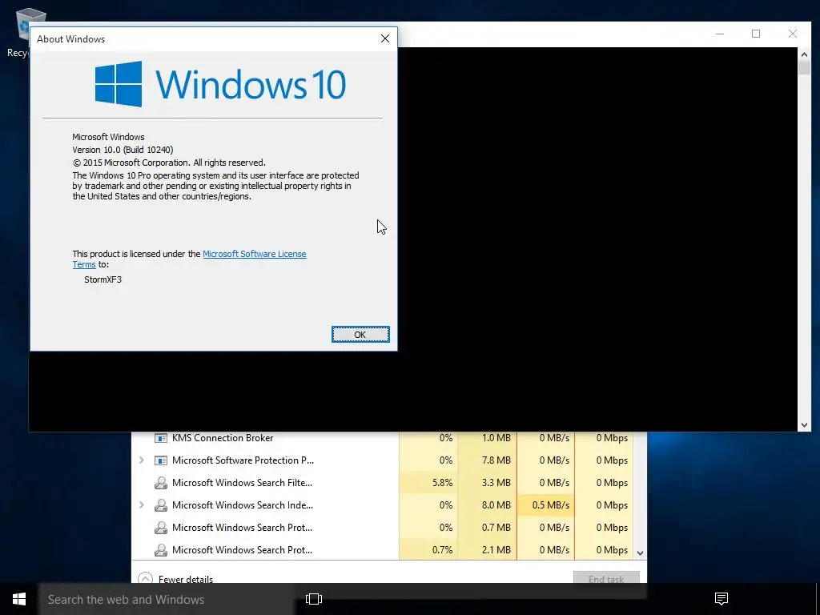Click icon of Search Prot... process using 2.1 MB

[160, 550]
